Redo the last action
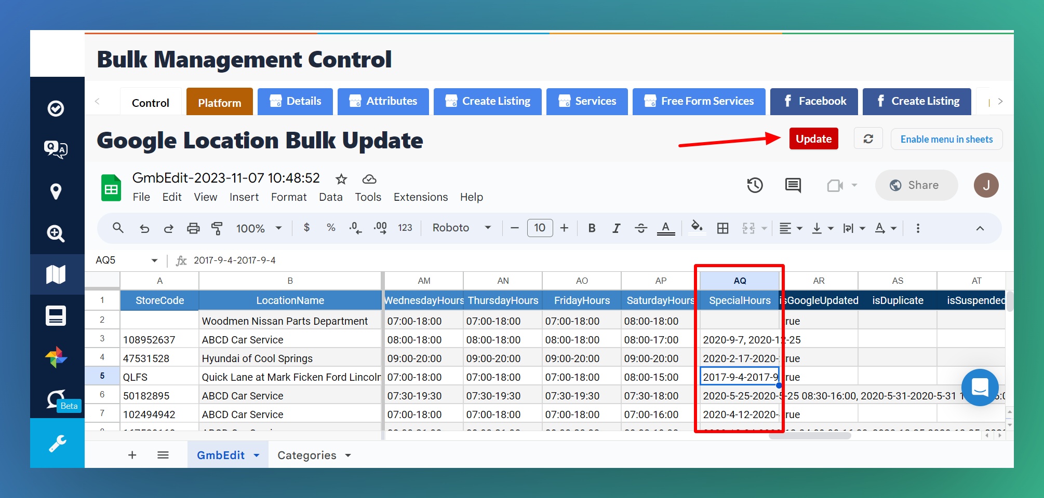Screen dimensions: 1044x498 click(168, 228)
